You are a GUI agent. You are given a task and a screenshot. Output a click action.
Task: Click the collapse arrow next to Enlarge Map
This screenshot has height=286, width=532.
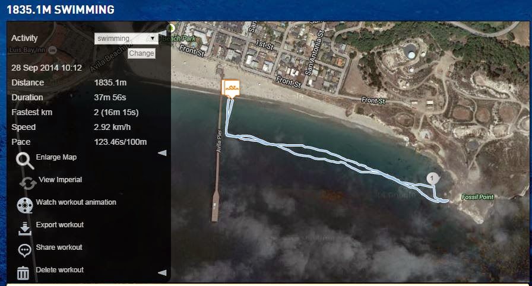coord(163,153)
